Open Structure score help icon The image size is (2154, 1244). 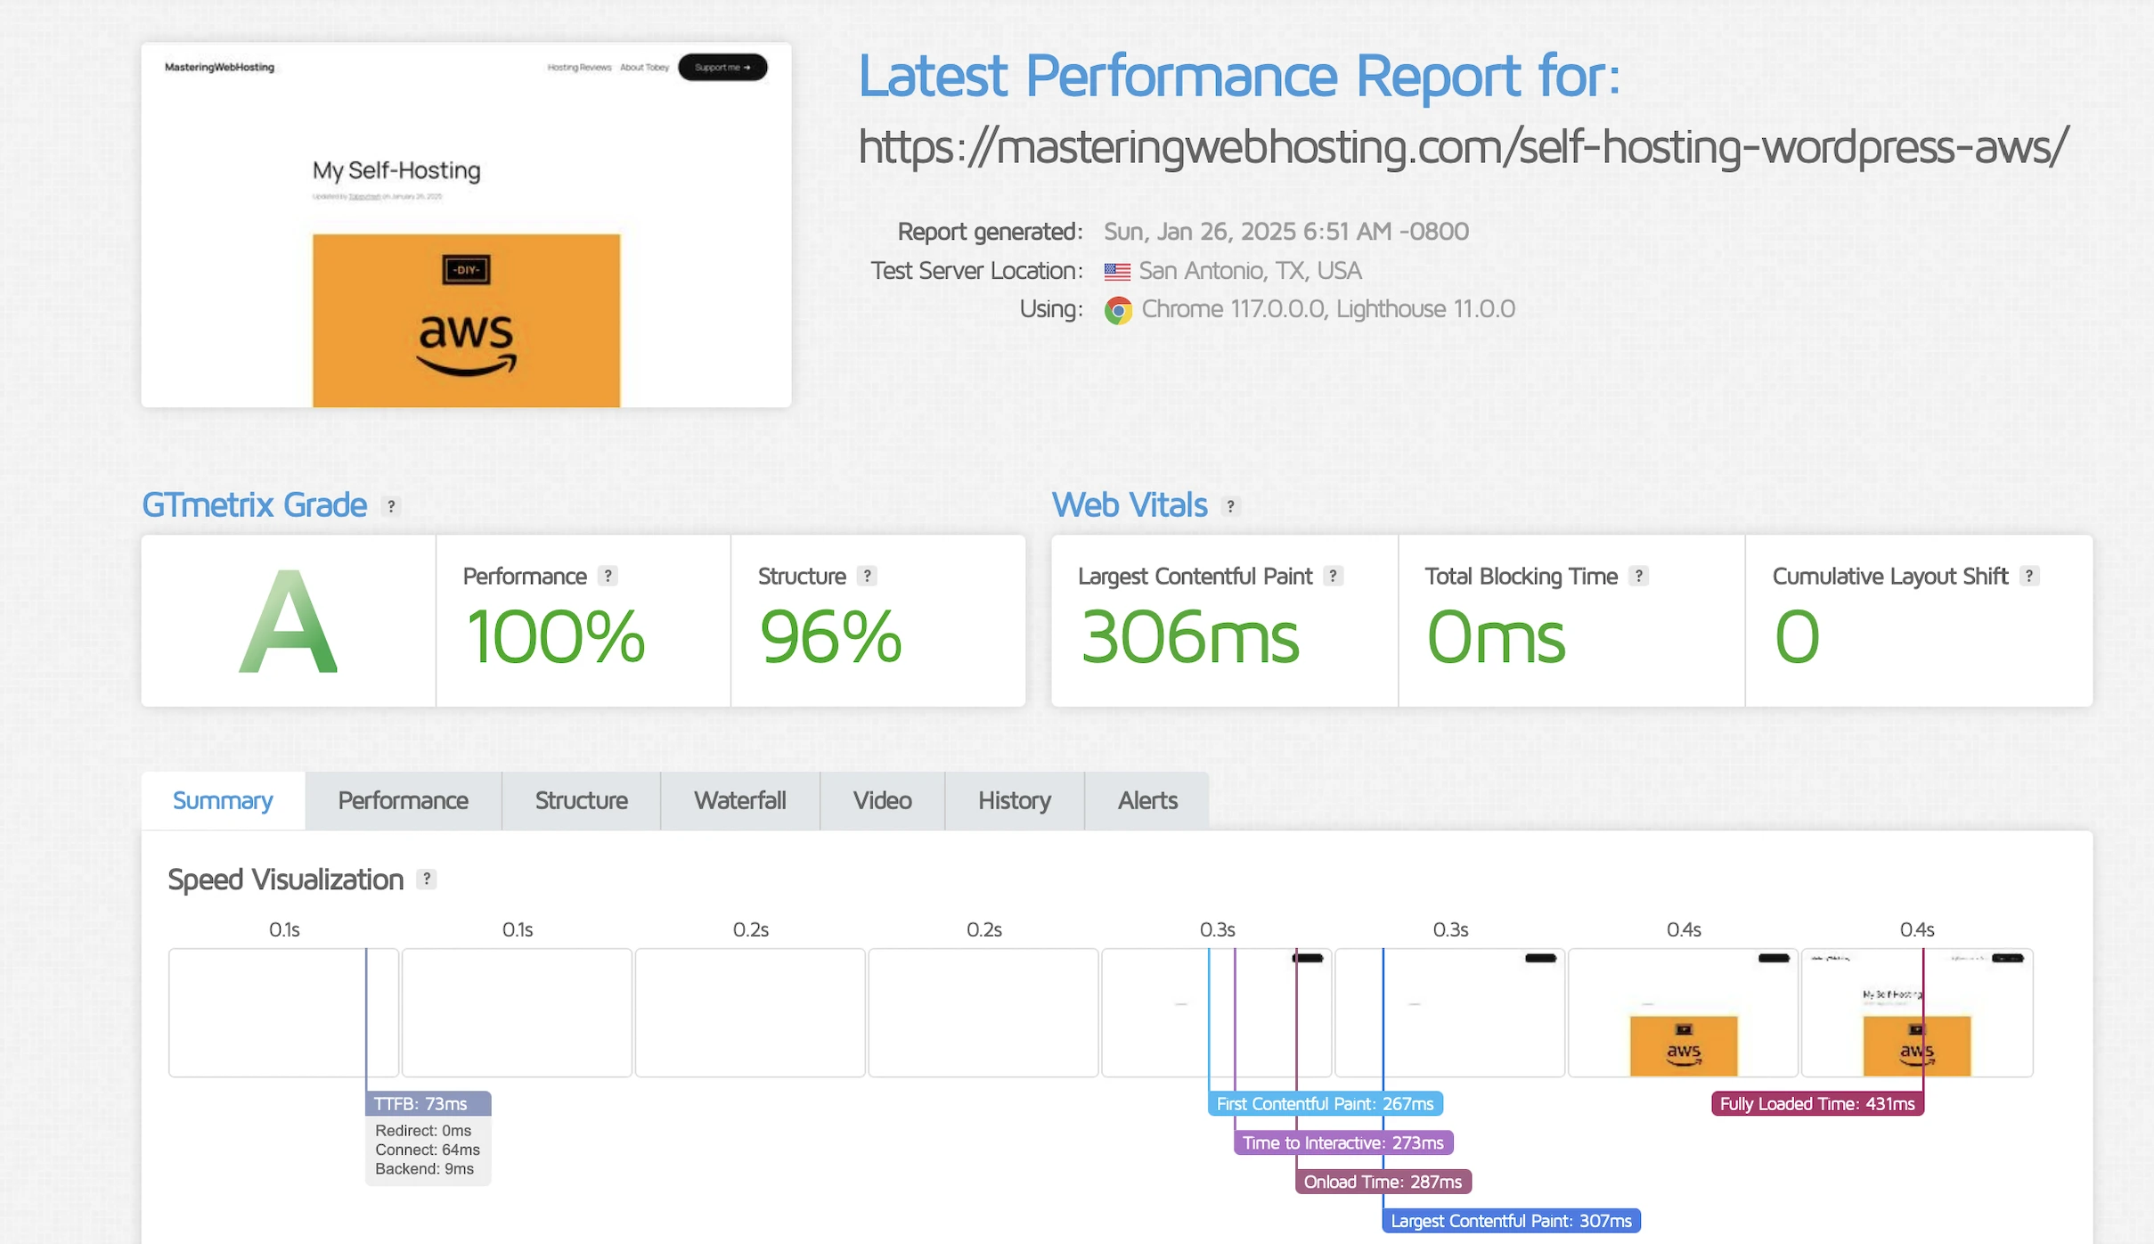(867, 576)
